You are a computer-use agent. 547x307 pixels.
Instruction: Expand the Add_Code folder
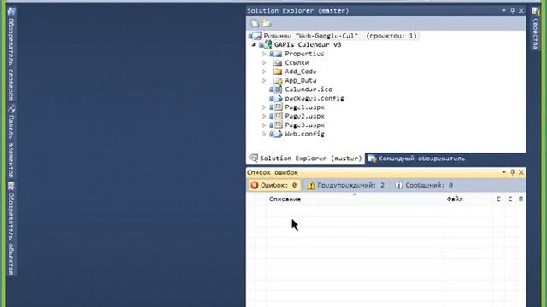tap(264, 72)
